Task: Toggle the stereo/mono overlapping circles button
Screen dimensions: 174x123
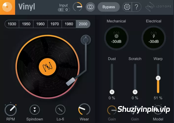Action: [x=90, y=7]
